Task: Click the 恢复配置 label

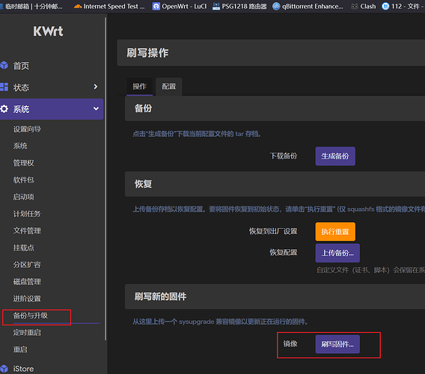Action: (x=284, y=253)
